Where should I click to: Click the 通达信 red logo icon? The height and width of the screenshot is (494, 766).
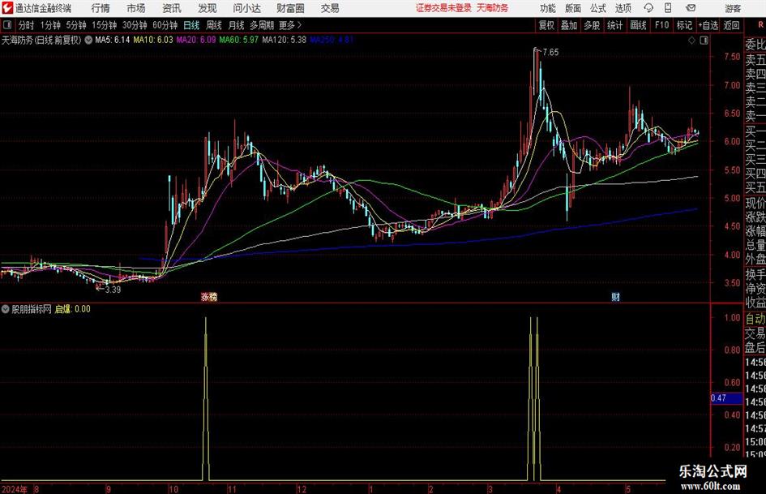(x=6, y=8)
